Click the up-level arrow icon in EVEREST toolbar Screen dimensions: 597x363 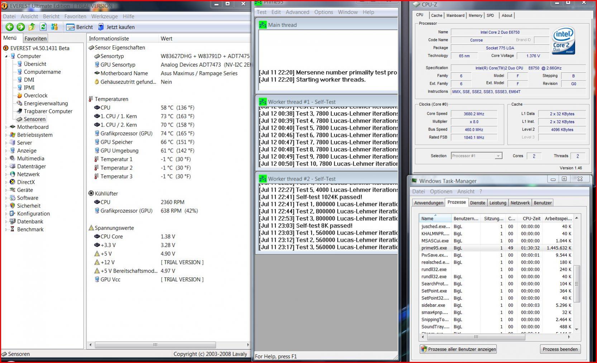pos(32,27)
